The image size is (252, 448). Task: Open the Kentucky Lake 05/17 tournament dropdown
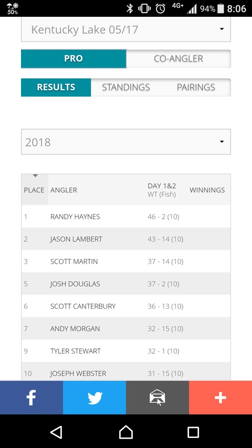[125, 30]
